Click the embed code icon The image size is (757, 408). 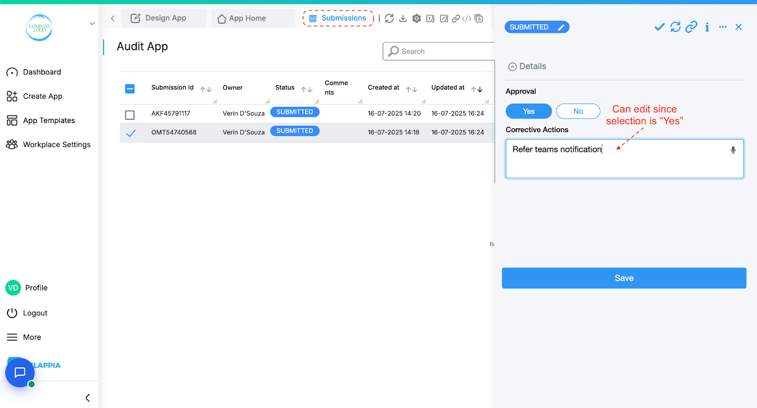467,18
